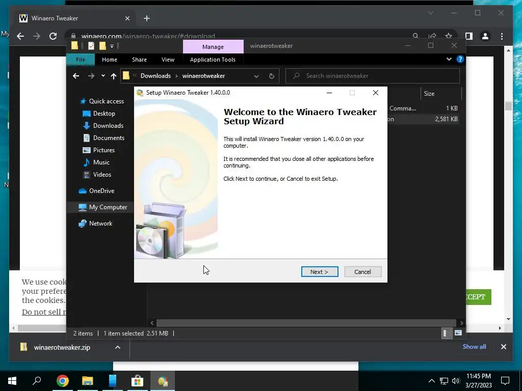Switch Explorer to large icons view

coord(458,333)
